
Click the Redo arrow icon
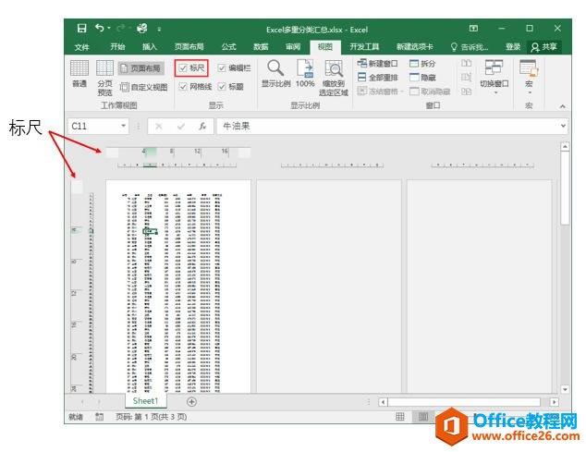click(x=121, y=28)
